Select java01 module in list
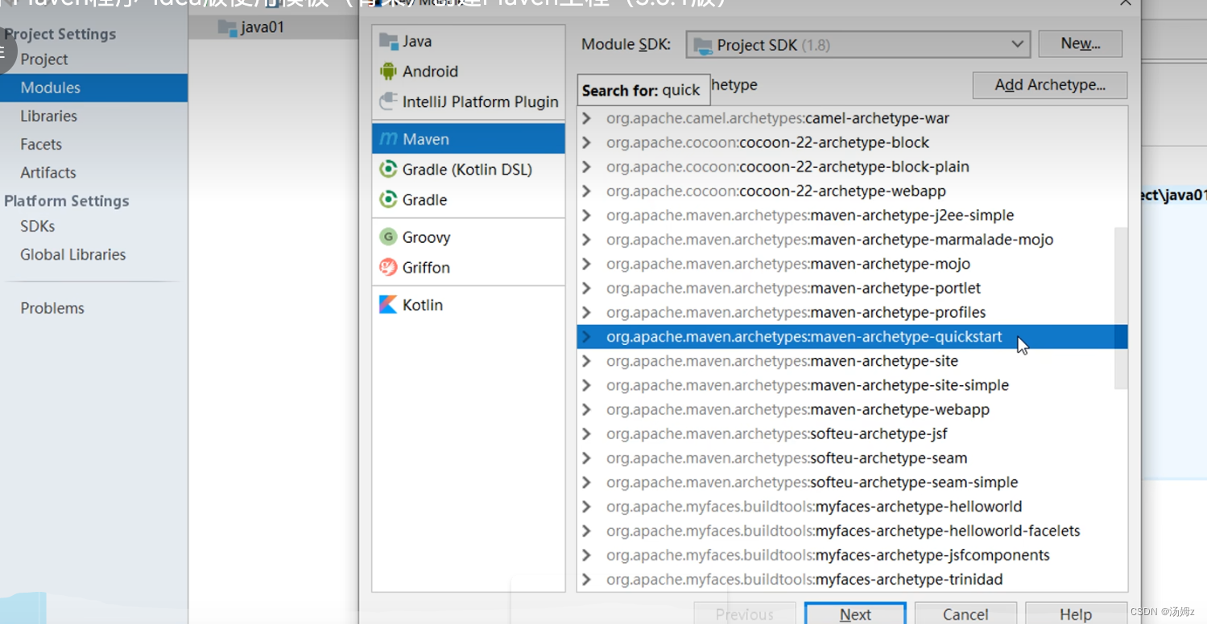The width and height of the screenshot is (1207, 624). click(x=274, y=27)
